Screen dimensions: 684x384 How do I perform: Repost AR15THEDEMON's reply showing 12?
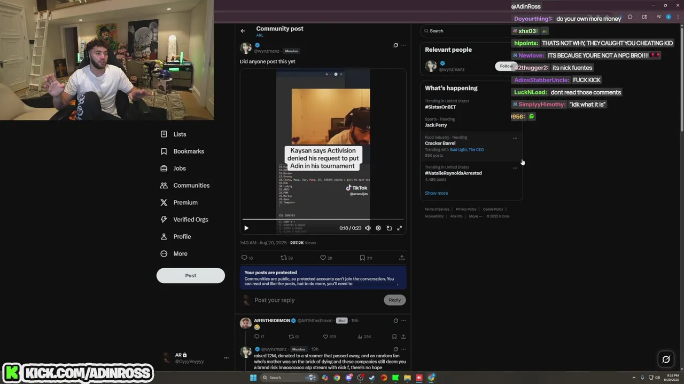pos(293,337)
